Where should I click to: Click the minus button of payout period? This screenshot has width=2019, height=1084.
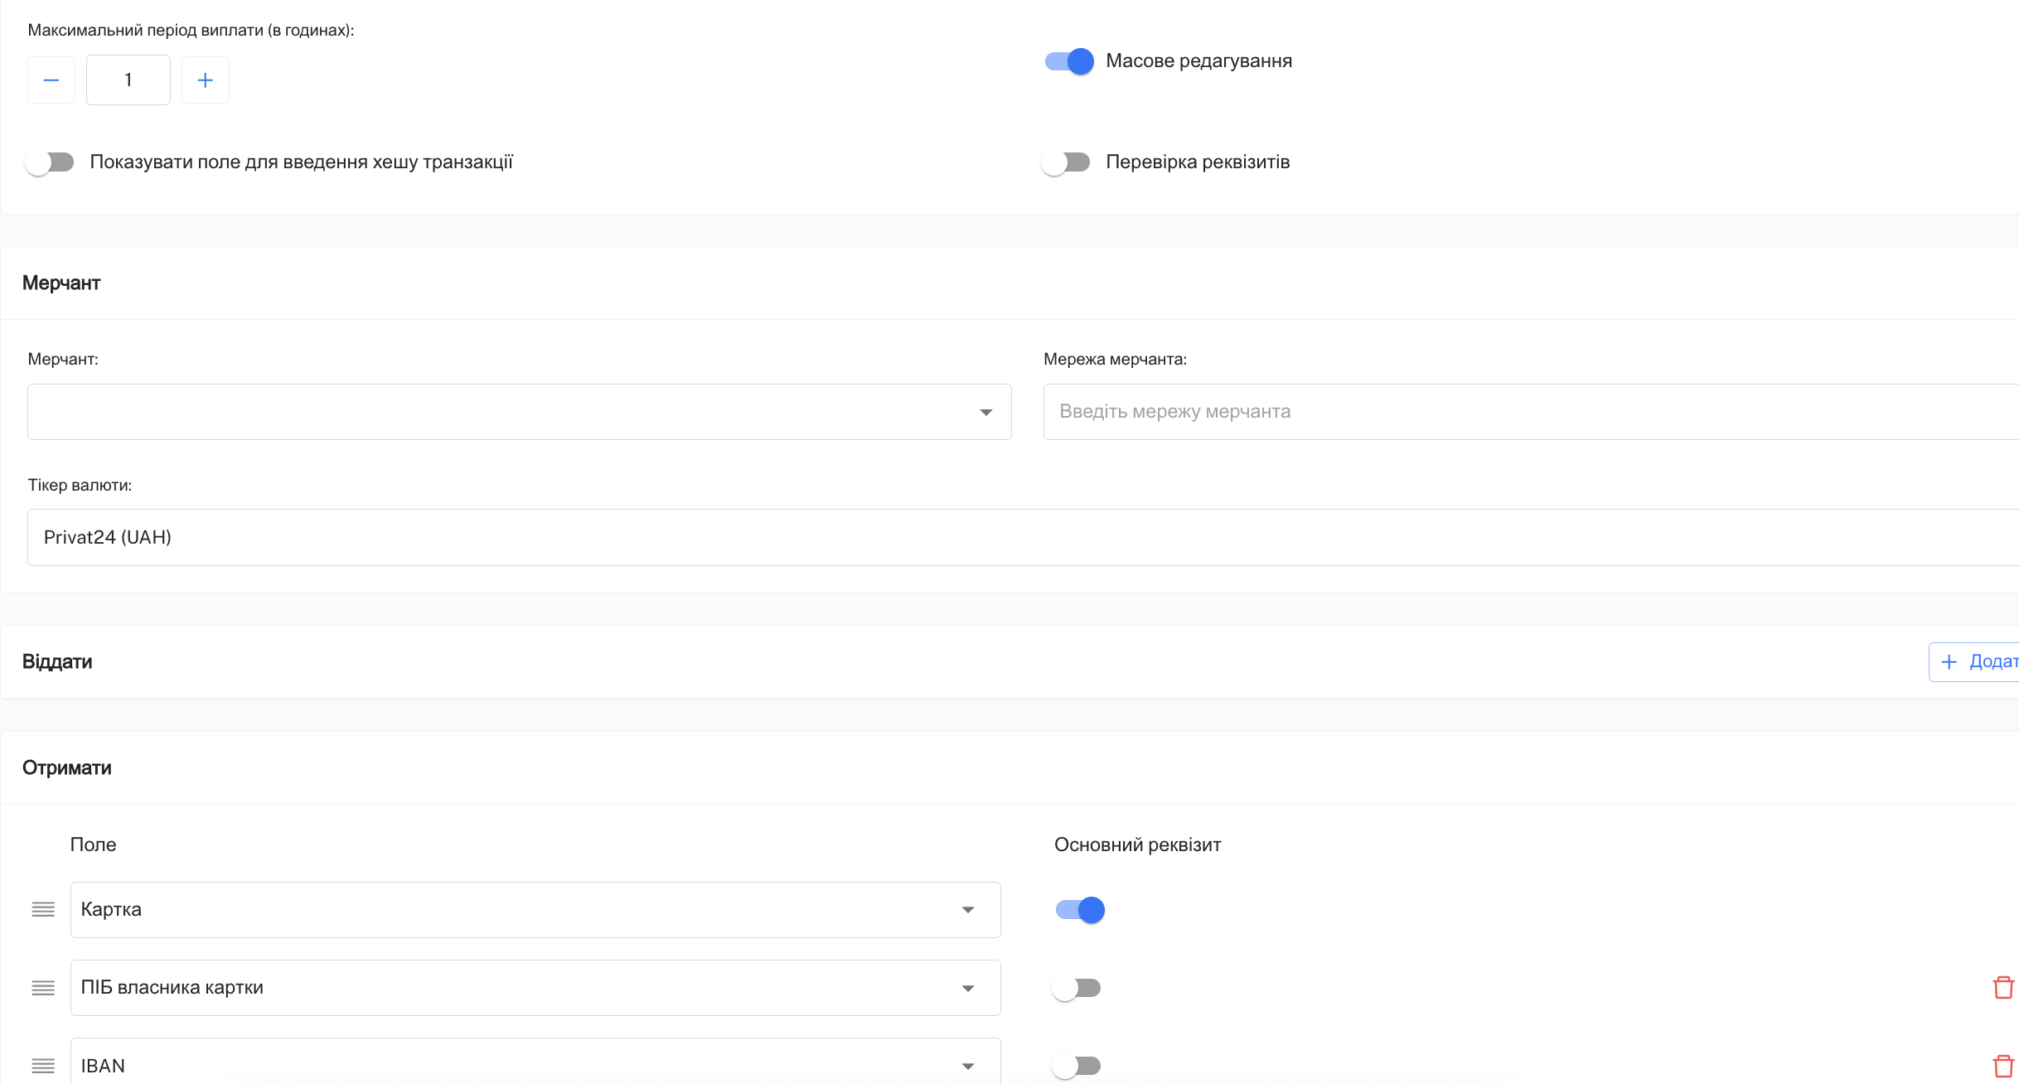(51, 80)
